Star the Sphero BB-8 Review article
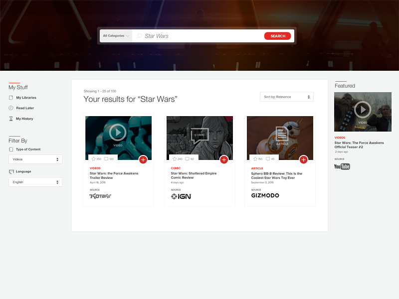The image size is (399, 299). point(253,159)
